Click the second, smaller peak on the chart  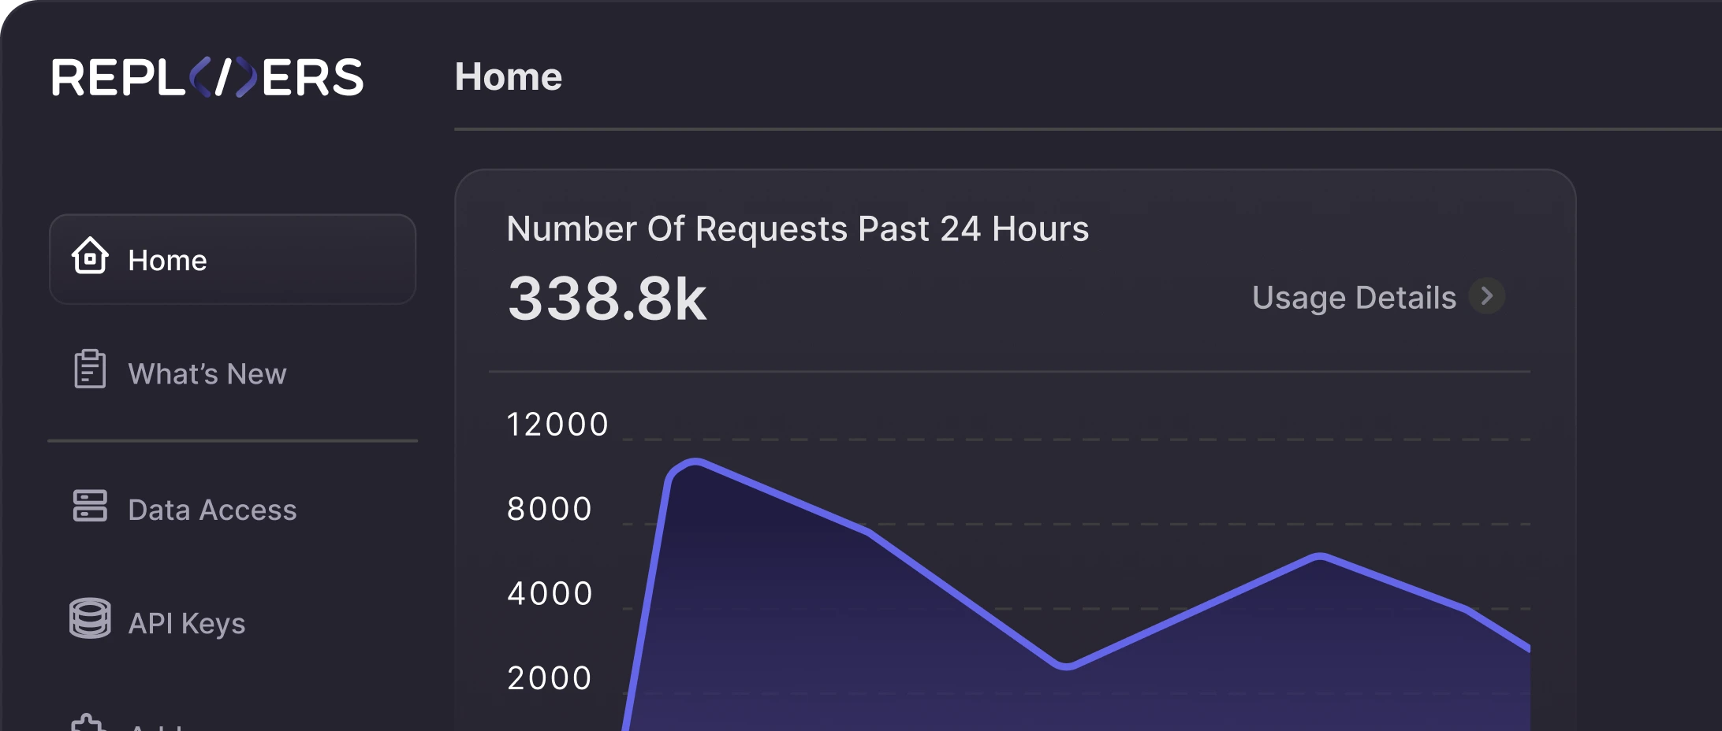click(1320, 557)
